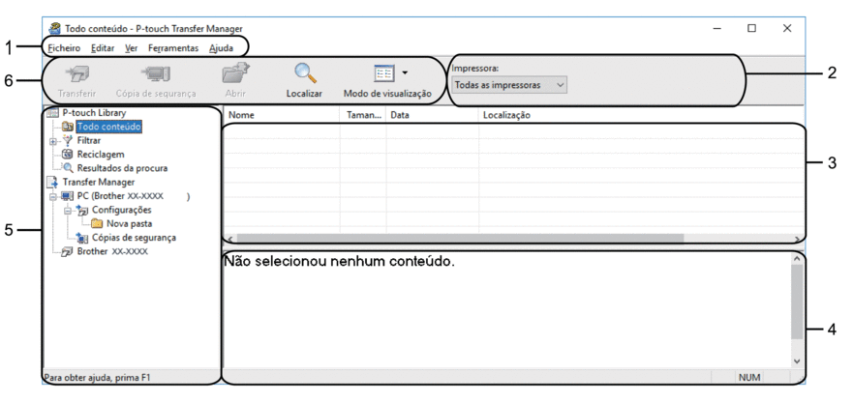The width and height of the screenshot is (853, 402).
Task: Open the Ferramentas menu
Action: (x=173, y=47)
